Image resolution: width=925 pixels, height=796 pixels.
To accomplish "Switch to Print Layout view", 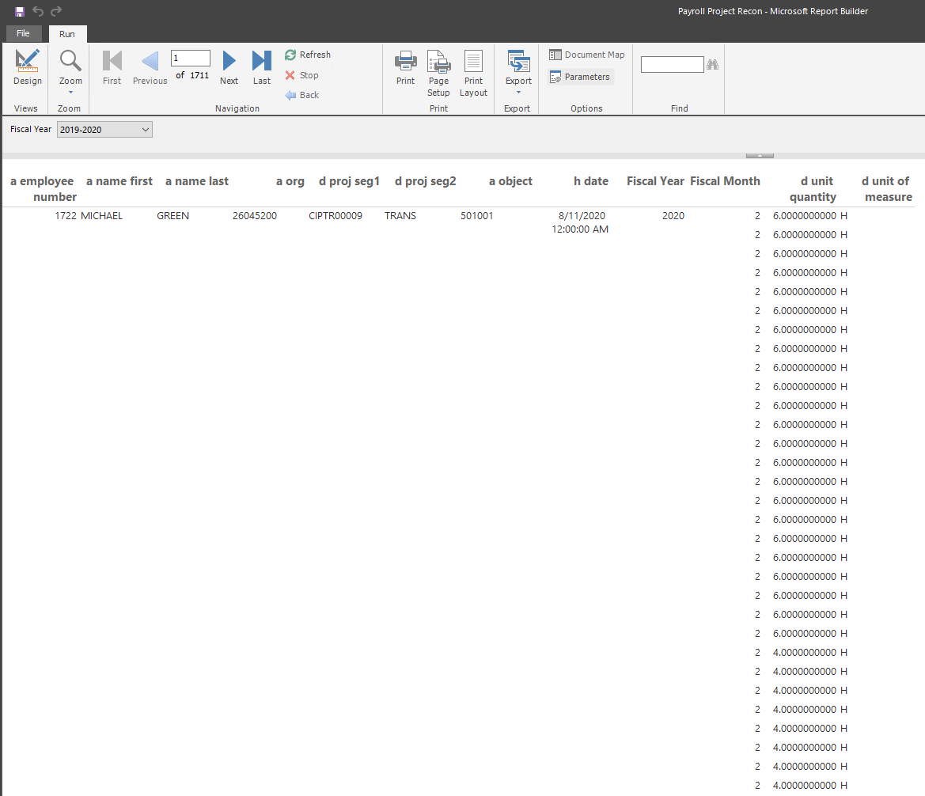I will pos(473,72).
